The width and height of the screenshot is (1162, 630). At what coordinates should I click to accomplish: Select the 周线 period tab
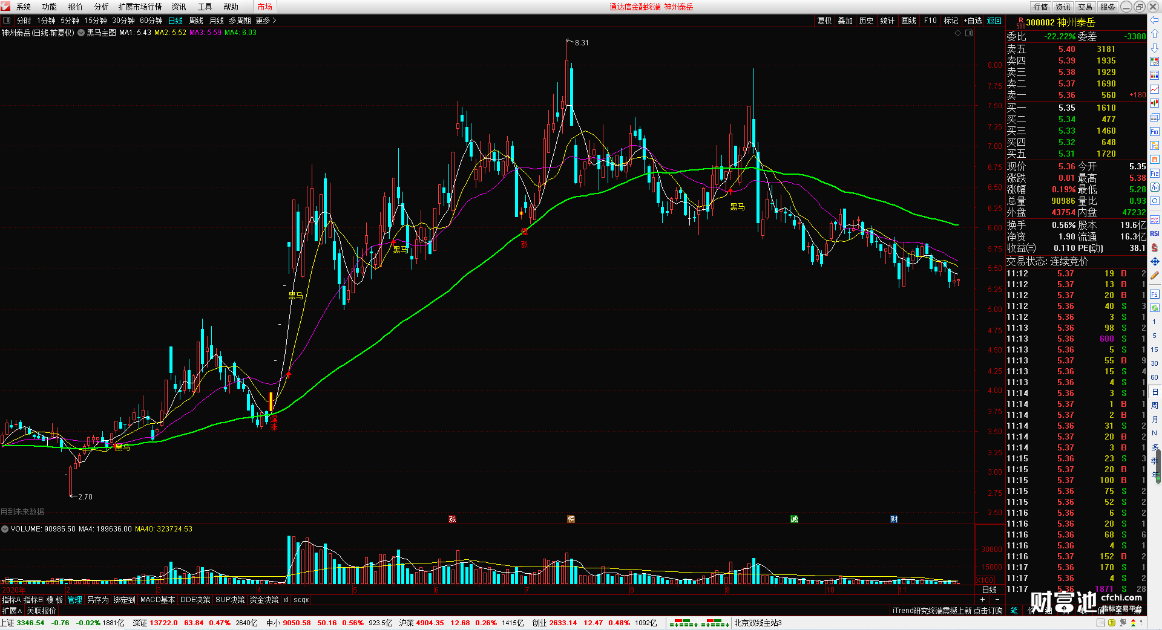(196, 21)
